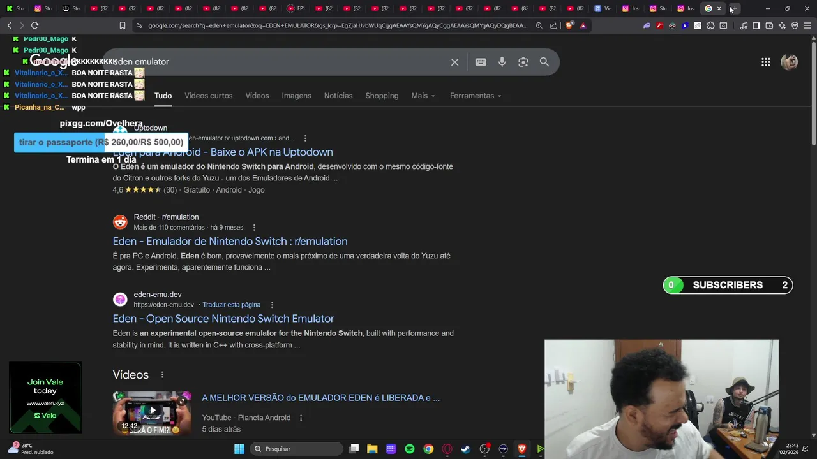Viewport: 817px width, 459px height.
Task: Open 'Eden - Open Source Nintendo Switch Emulator' link
Action: tap(223, 318)
